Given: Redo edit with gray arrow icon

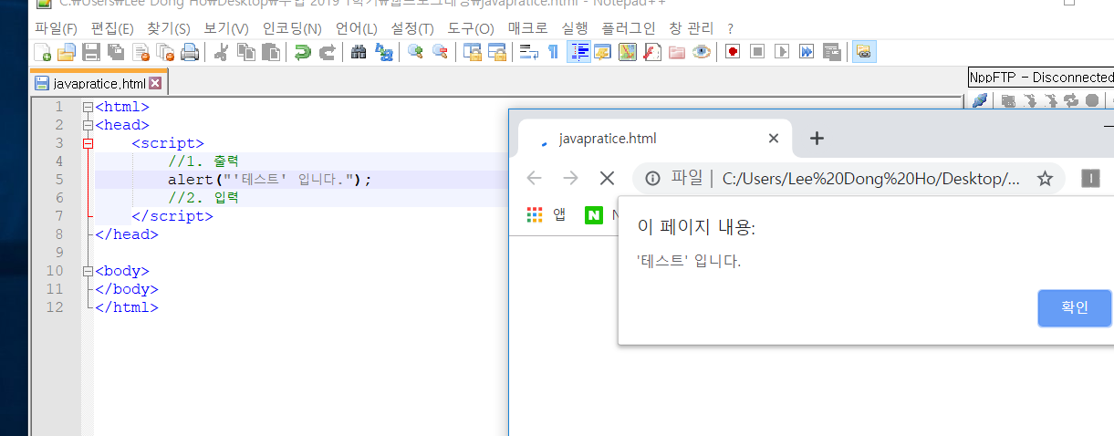Looking at the screenshot, I should coord(327,52).
